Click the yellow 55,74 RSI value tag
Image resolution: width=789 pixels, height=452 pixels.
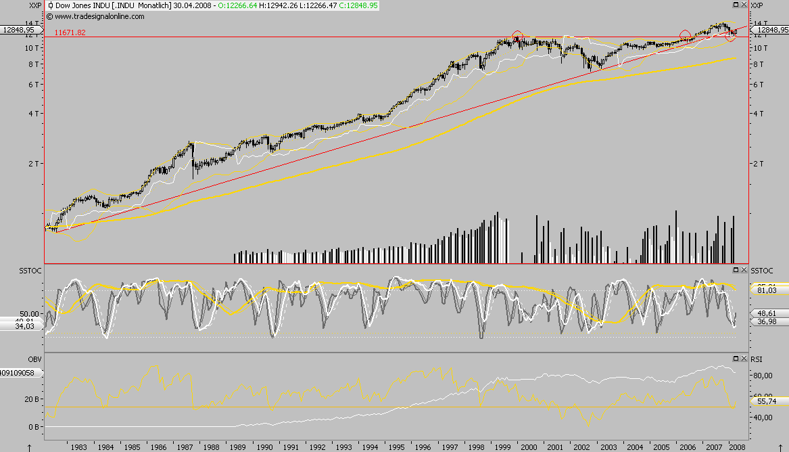770,401
